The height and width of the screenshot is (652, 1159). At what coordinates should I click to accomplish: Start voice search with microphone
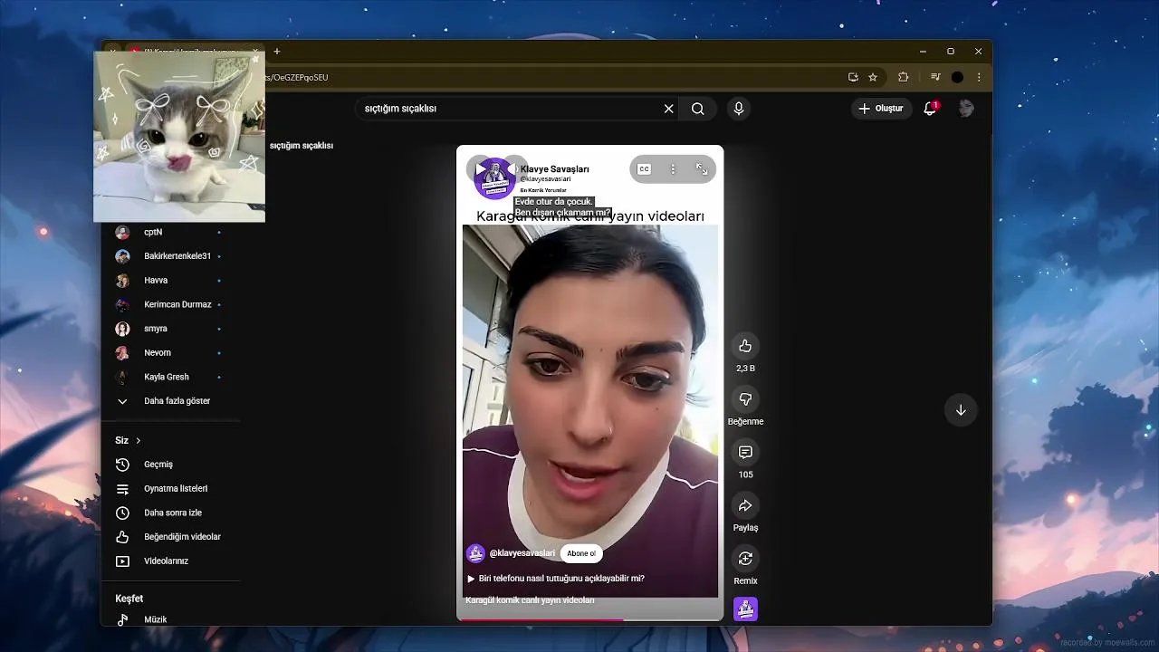(739, 109)
